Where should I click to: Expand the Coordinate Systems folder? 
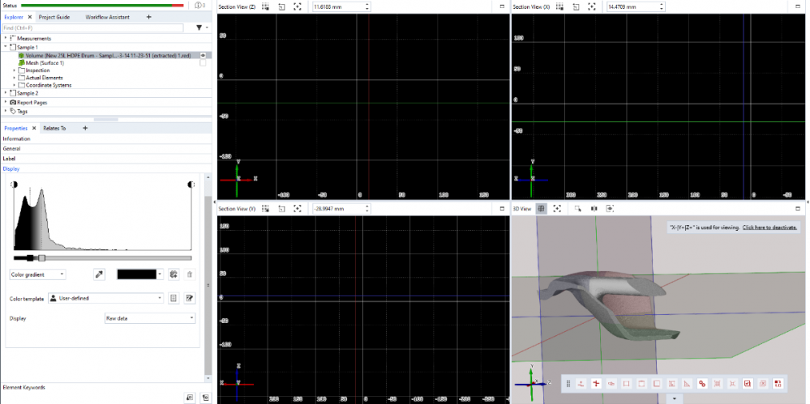(15, 85)
